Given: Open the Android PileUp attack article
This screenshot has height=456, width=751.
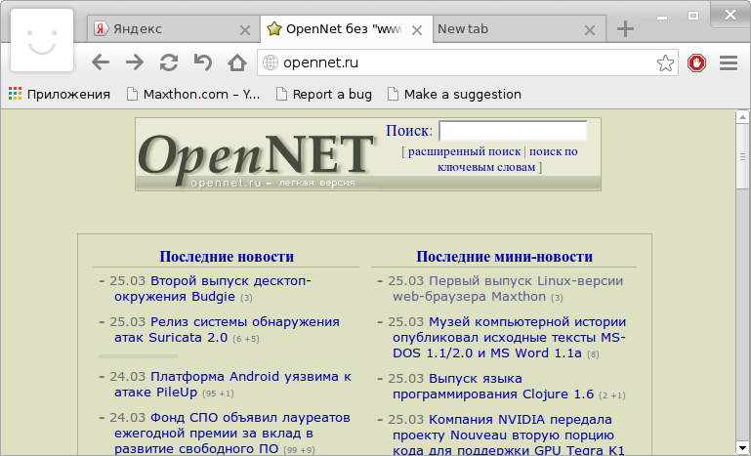Looking at the screenshot, I should click(x=232, y=384).
